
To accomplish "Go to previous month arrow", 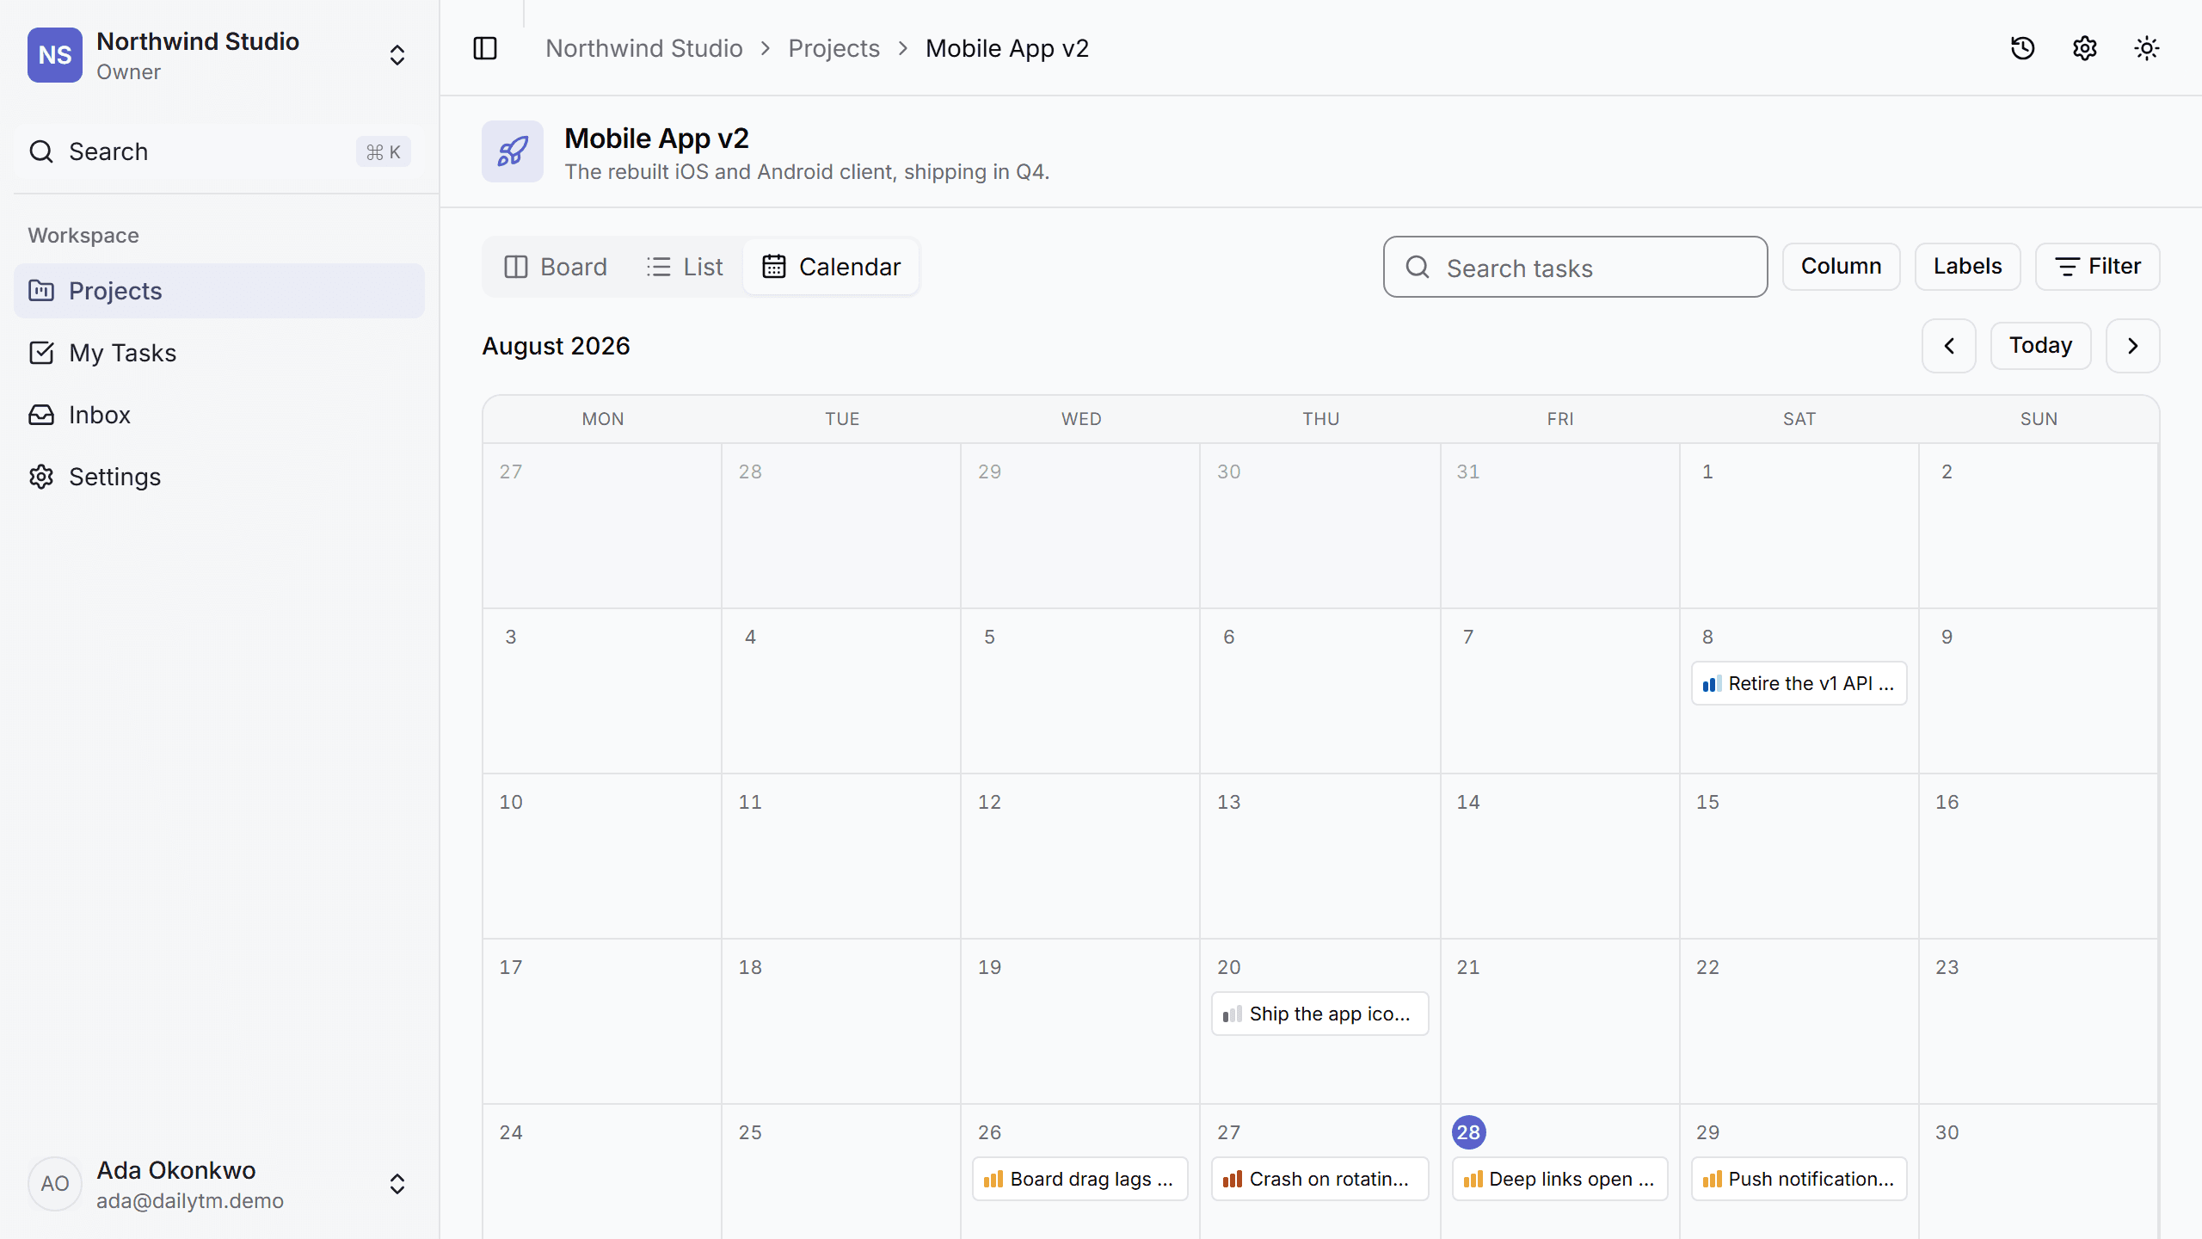I will tap(1949, 346).
